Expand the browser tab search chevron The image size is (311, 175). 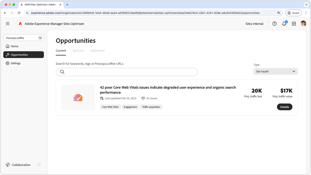coord(306,5)
